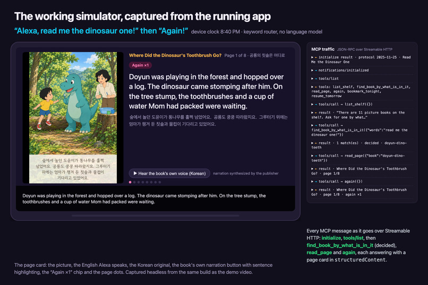Click the book title 'Where Did the Dinosaur's Toothbrush Go?'
This screenshot has height=285, width=428.
175,55
